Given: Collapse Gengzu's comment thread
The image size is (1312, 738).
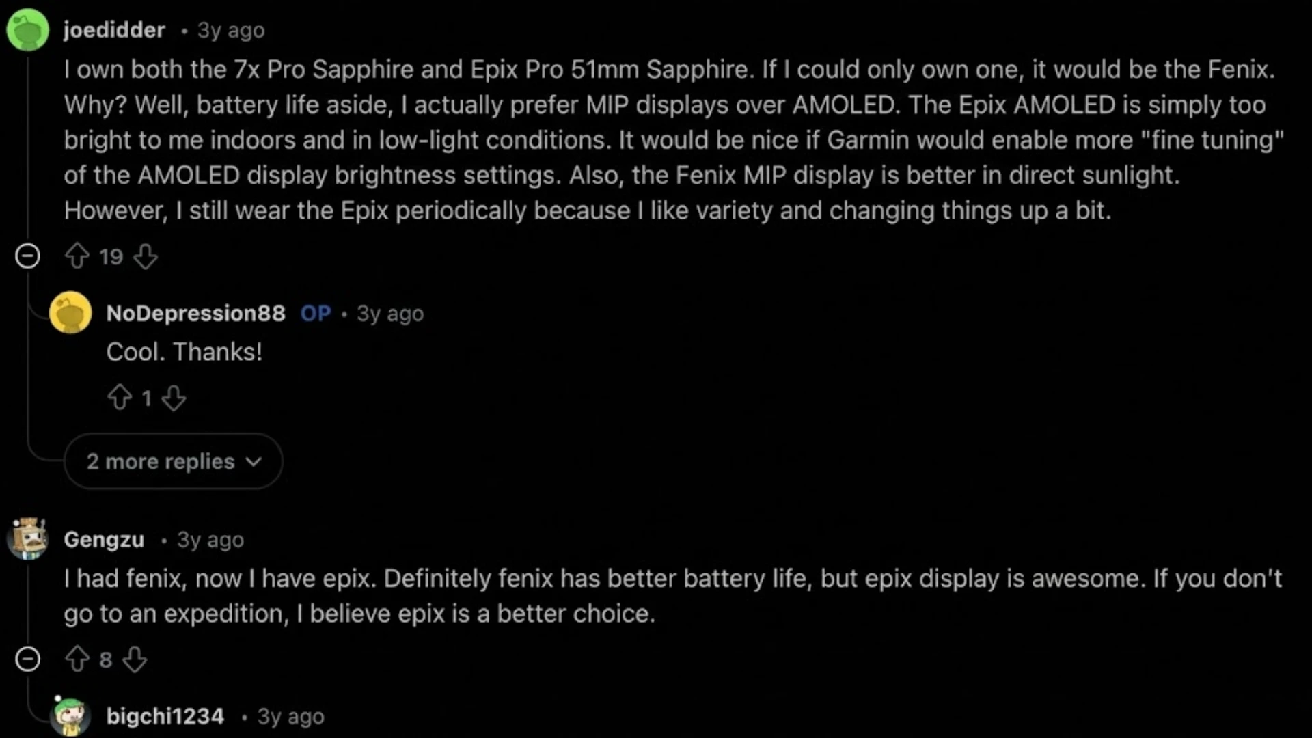Looking at the screenshot, I should coord(28,659).
